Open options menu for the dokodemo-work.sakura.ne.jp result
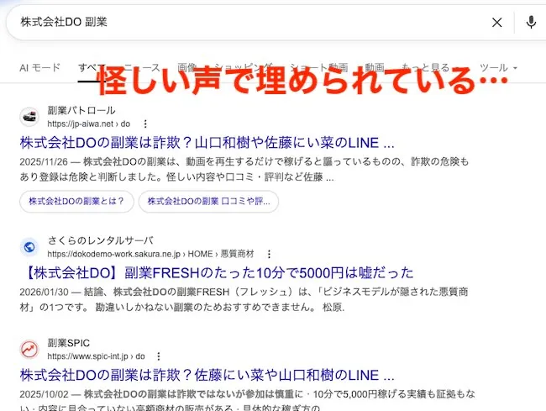This screenshot has height=411, width=546. (x=269, y=254)
